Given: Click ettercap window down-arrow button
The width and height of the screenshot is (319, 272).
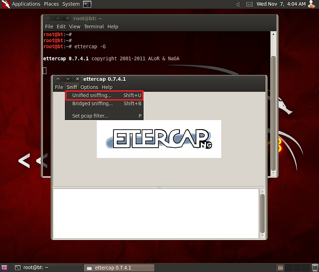Looking at the screenshot, I should tap(68, 79).
